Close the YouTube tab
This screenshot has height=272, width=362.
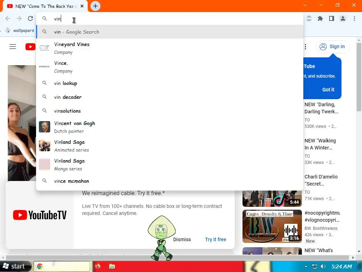82,6
